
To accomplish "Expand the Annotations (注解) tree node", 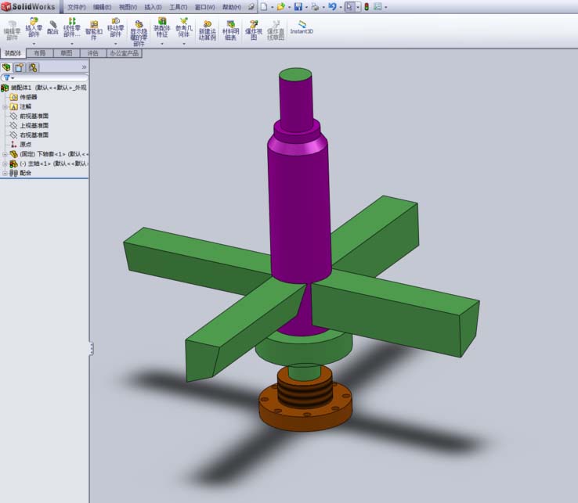I will tap(5, 107).
